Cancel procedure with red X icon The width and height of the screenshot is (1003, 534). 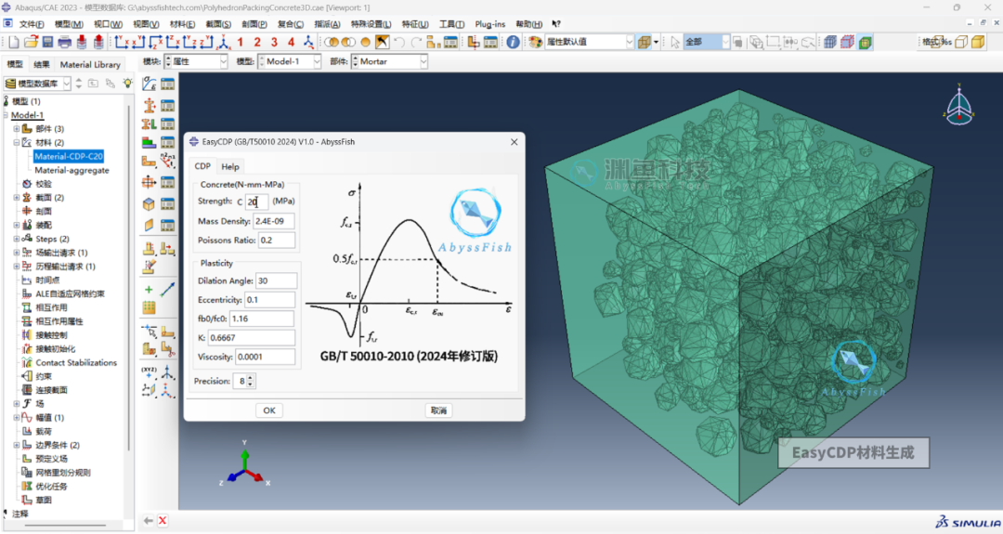coord(163,521)
